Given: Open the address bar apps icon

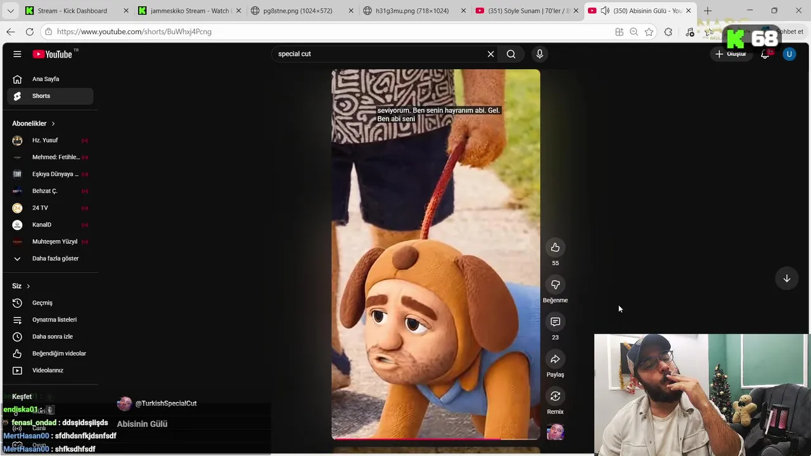Looking at the screenshot, I should click(x=619, y=32).
